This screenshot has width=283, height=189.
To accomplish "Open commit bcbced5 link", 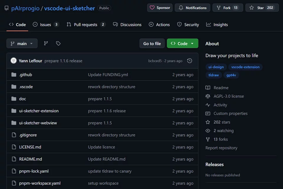I will coord(155,61).
